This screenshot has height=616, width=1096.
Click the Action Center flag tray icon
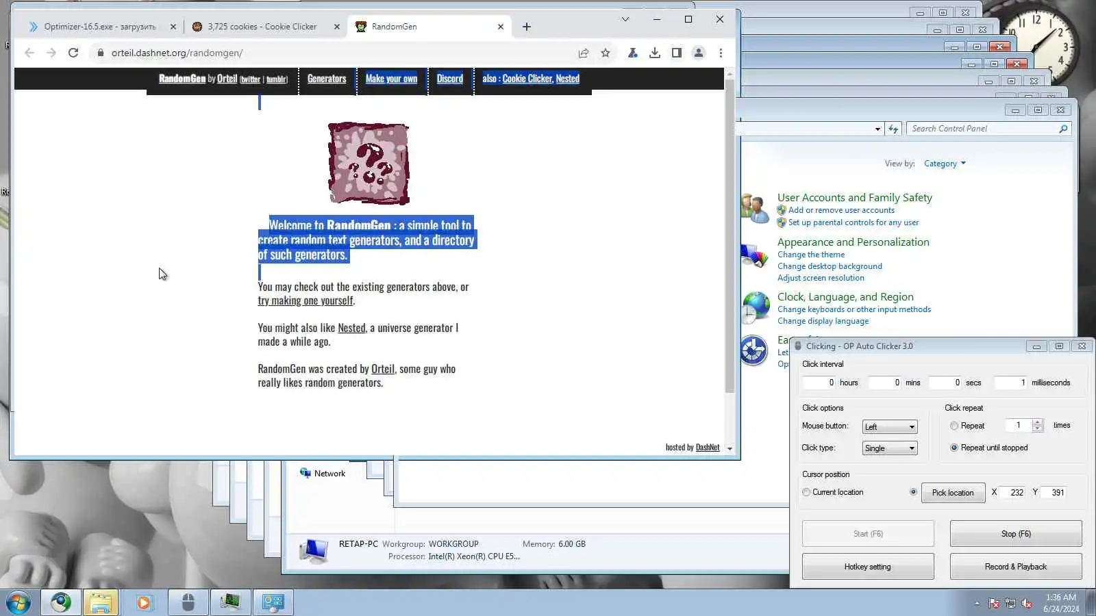coord(994,603)
